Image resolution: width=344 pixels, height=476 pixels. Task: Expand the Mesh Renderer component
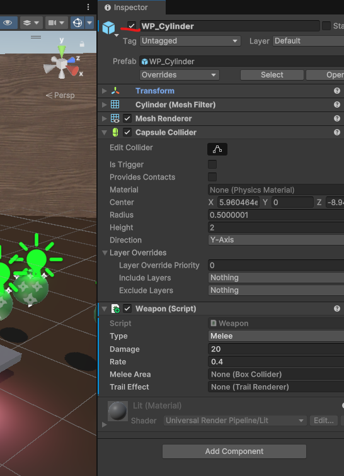[104, 118]
